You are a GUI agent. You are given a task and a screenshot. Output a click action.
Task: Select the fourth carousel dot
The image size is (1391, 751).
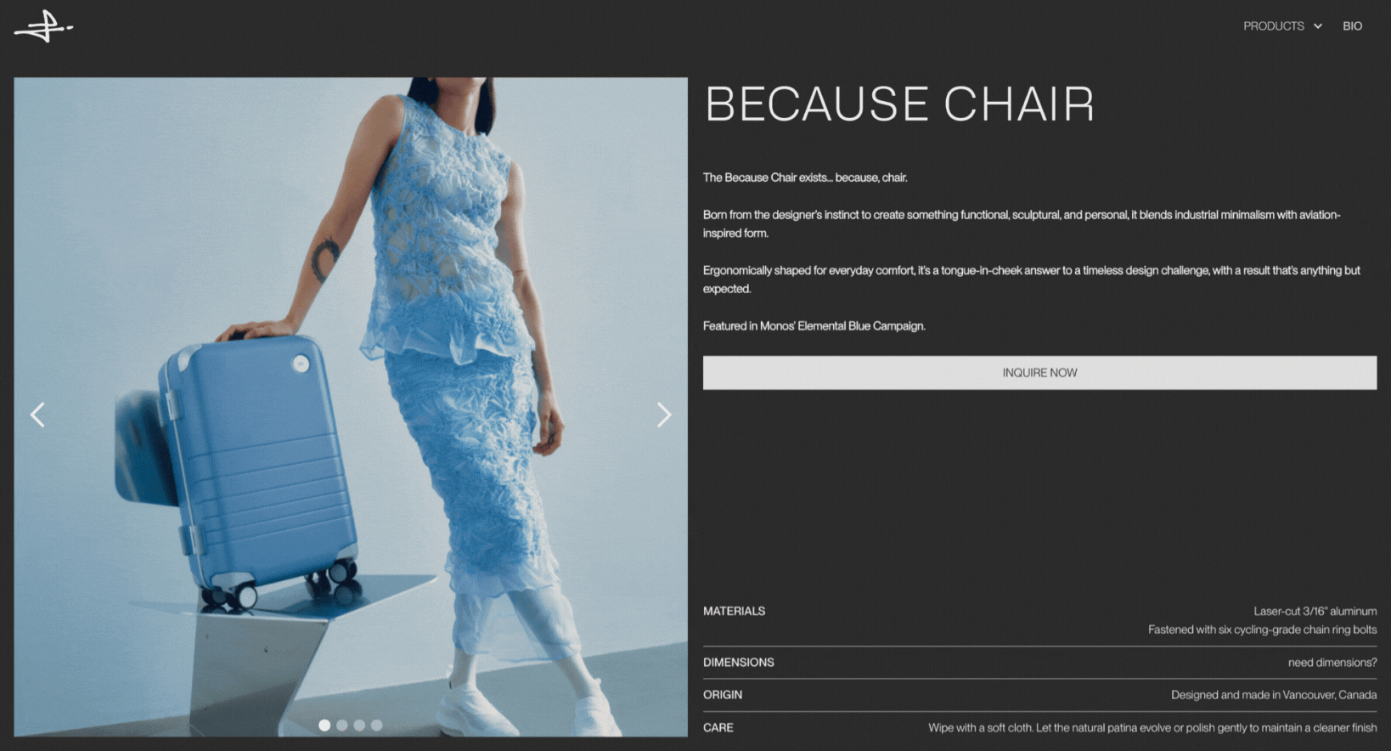pyautogui.click(x=377, y=726)
